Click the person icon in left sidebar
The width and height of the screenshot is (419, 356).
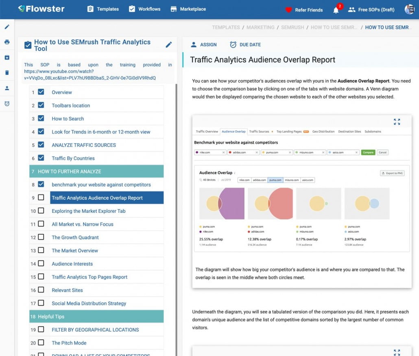pos(7,88)
